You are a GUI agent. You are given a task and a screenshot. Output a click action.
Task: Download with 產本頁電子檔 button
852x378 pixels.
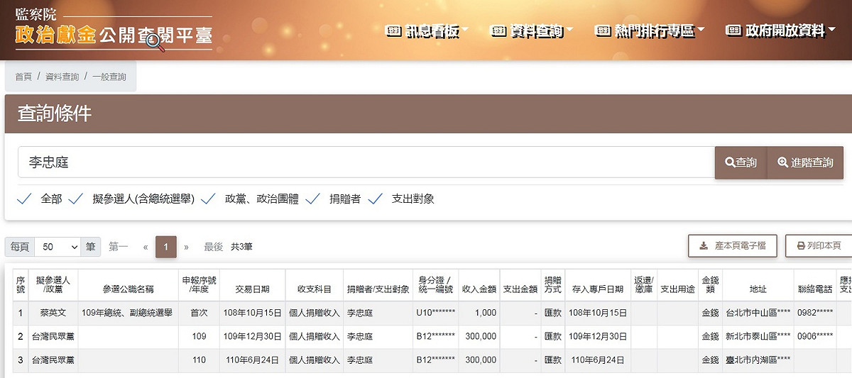pos(733,246)
